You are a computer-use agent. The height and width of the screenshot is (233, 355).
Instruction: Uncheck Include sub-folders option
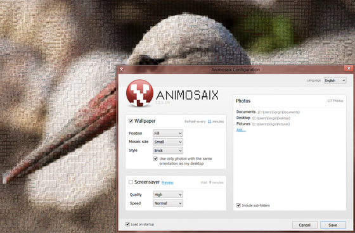(x=238, y=205)
